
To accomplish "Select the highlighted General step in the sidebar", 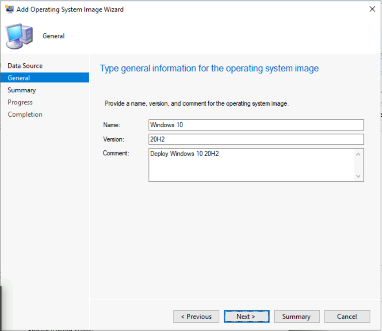I will pos(19,78).
